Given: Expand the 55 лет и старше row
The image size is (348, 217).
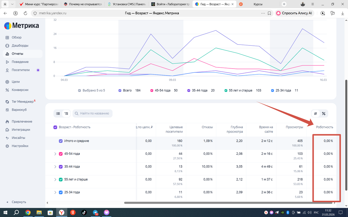Looking at the screenshot, I should click(x=55, y=180).
